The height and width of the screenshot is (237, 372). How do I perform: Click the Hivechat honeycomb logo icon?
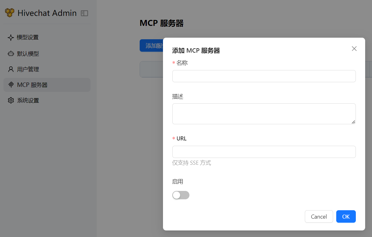[10, 12]
